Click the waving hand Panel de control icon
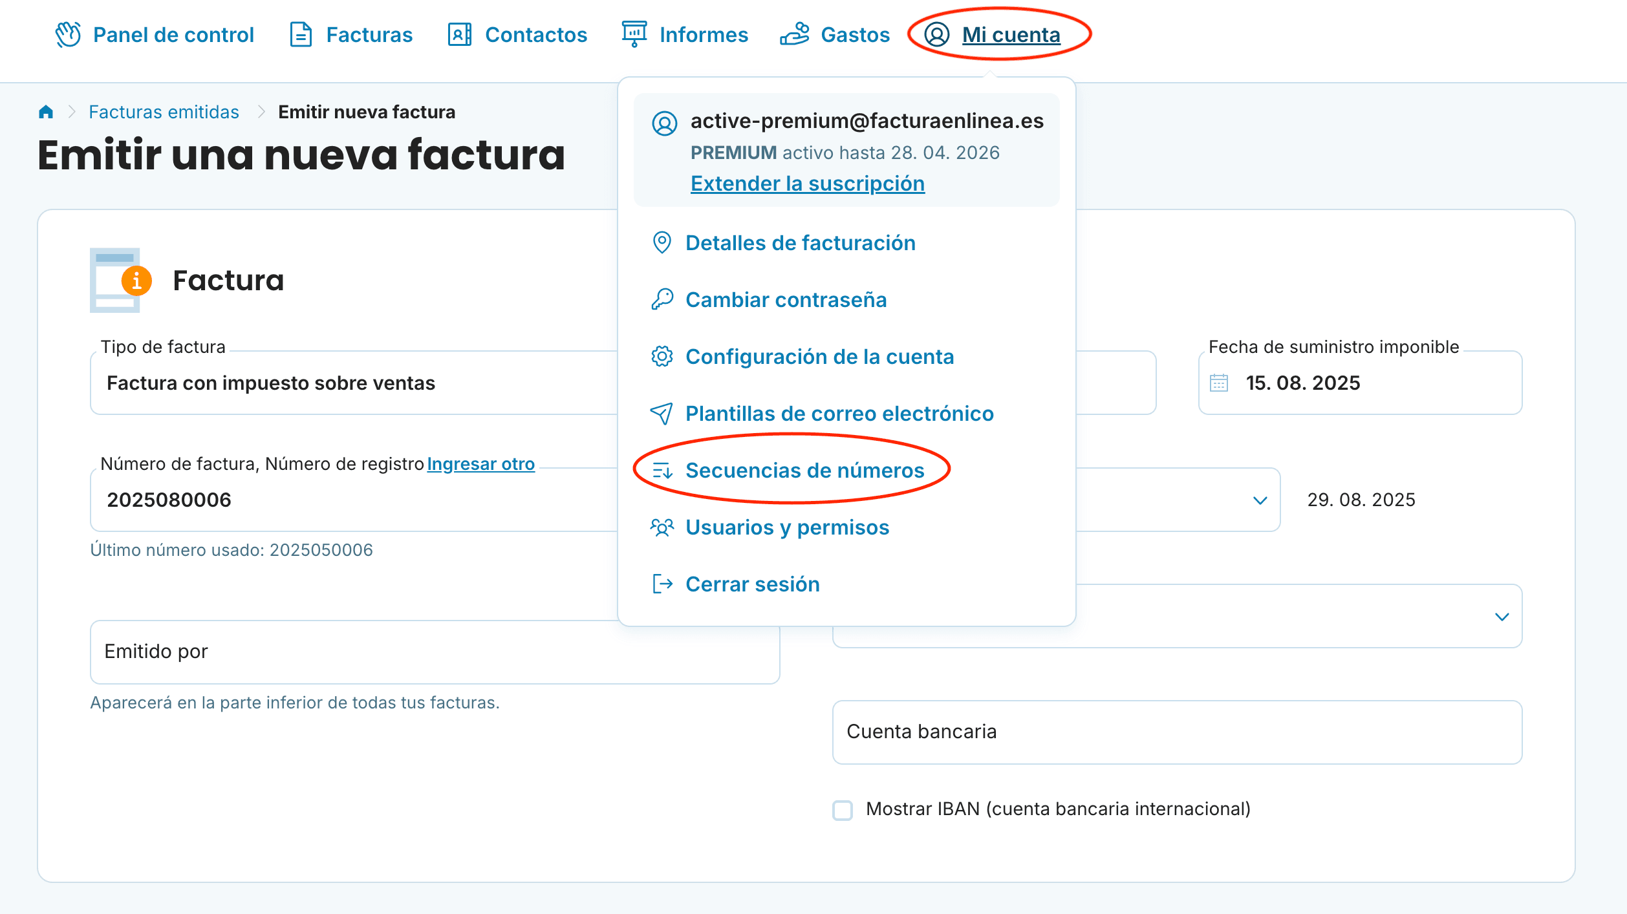 point(68,34)
